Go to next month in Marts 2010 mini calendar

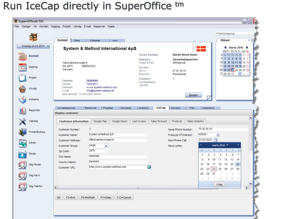pos(247,48)
